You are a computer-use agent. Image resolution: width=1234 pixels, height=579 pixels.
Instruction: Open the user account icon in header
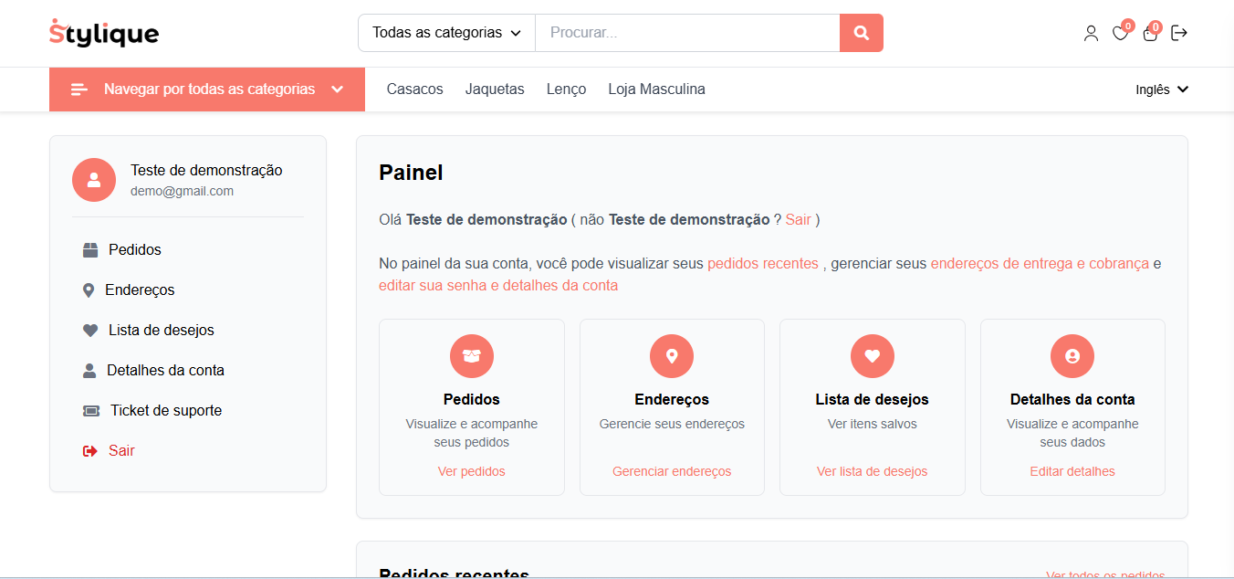point(1091,34)
